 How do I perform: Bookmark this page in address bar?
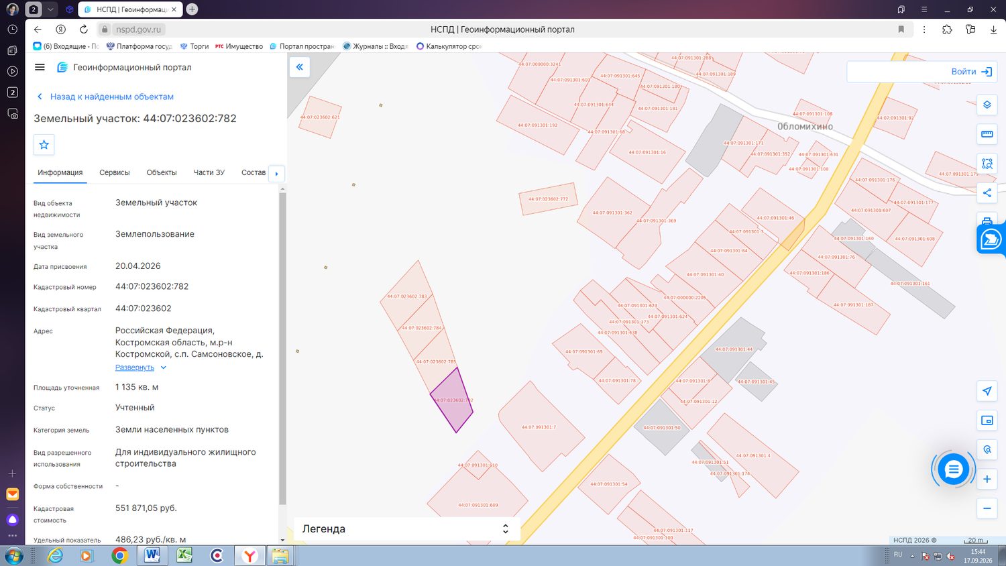pos(901,30)
